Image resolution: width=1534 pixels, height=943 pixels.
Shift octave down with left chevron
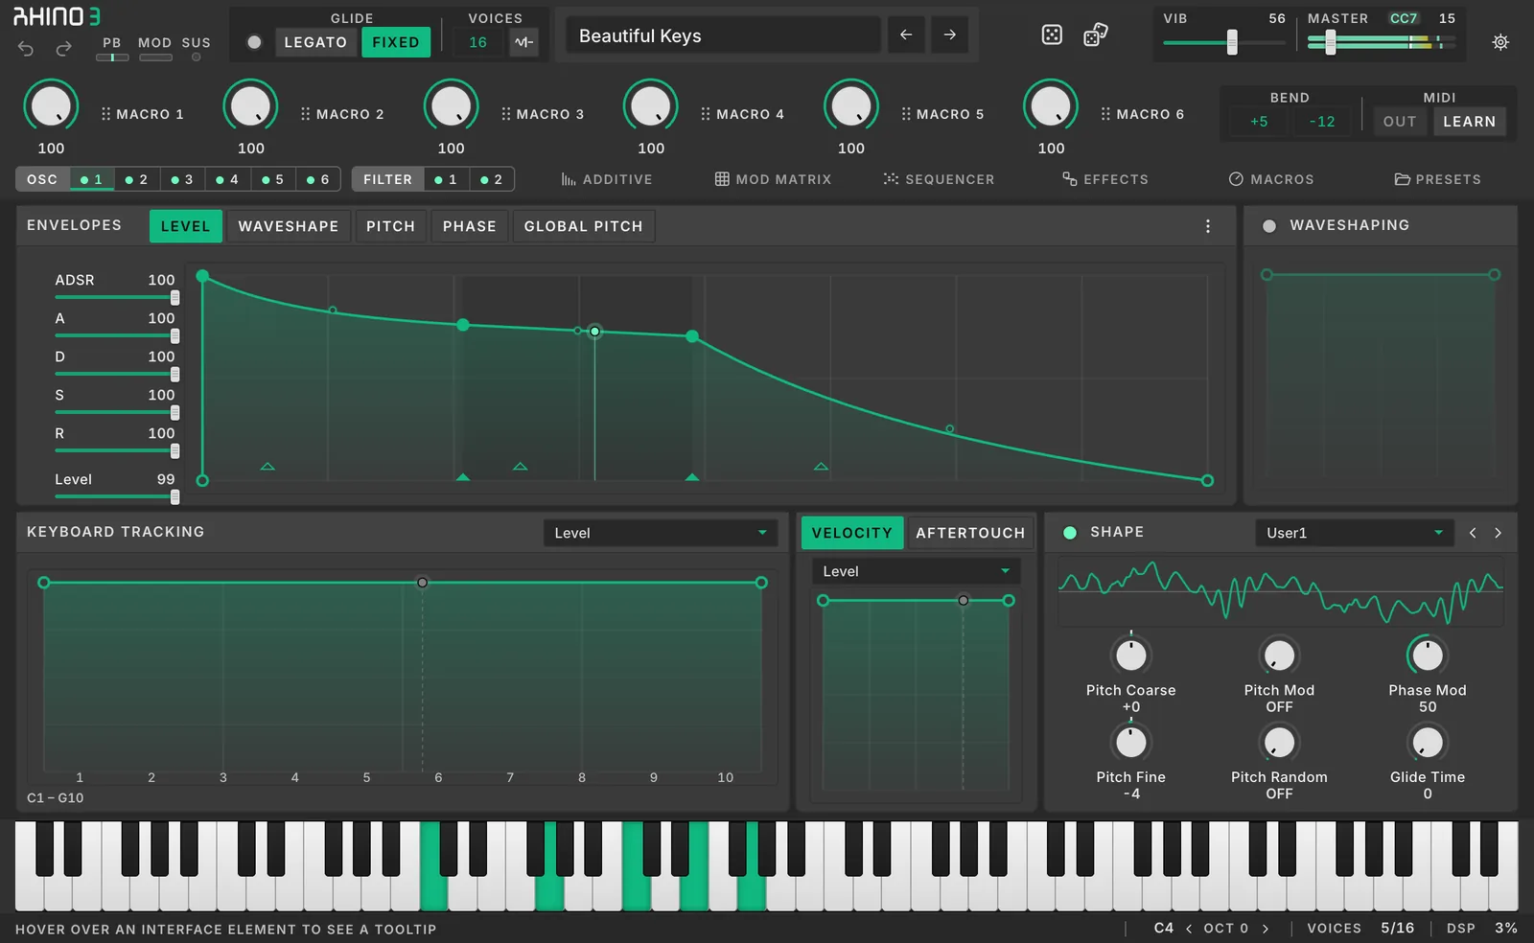(1189, 928)
